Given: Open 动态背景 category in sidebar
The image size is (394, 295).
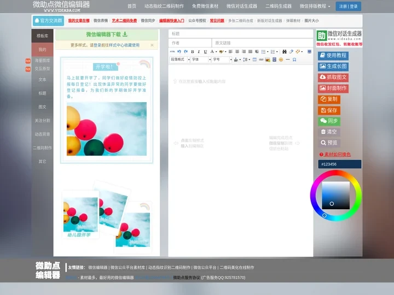Looking at the screenshot, I should pos(42,134).
